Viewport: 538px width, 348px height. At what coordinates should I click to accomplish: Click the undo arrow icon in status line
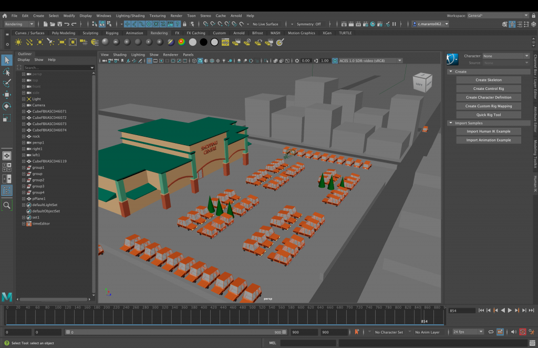point(67,24)
